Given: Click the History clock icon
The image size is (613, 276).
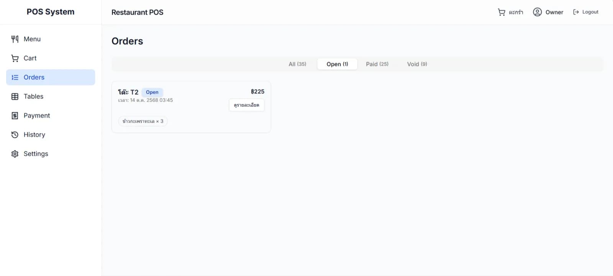Looking at the screenshot, I should (15, 135).
